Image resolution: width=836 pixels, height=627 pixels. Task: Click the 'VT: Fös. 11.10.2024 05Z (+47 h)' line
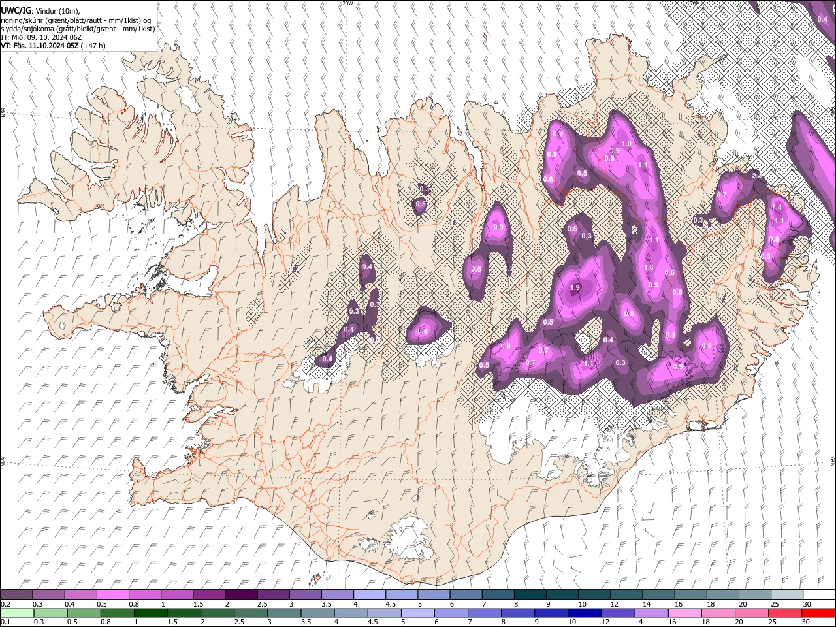click(x=54, y=46)
